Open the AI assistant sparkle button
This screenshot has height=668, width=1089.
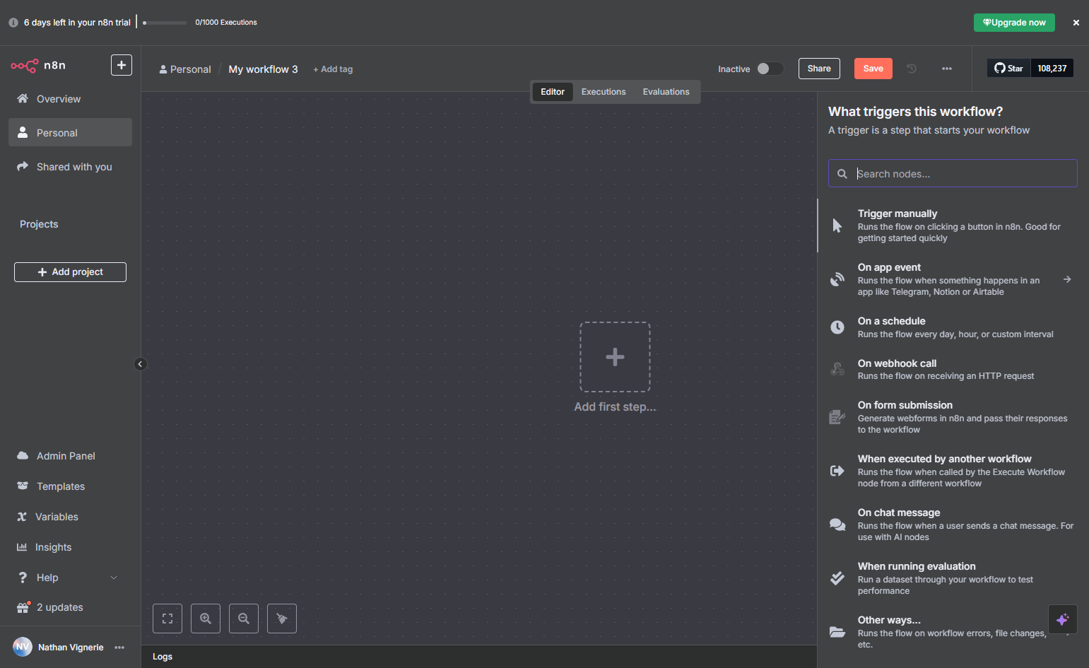(x=1063, y=619)
